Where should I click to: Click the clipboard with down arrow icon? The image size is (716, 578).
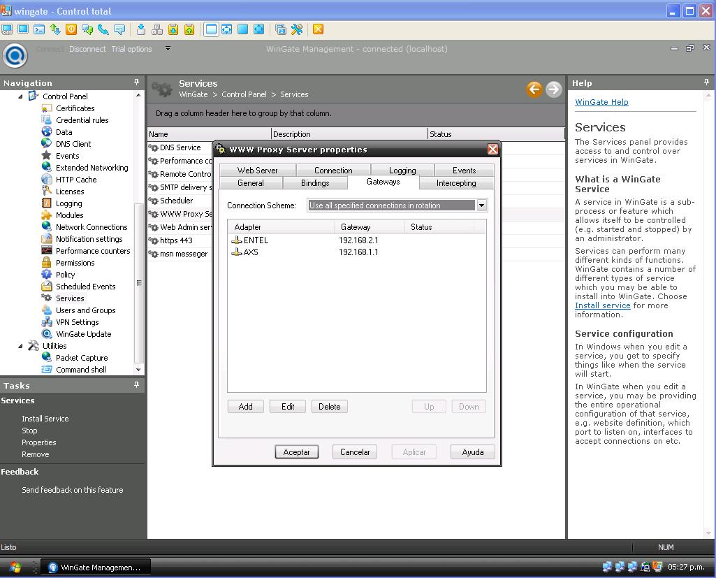point(173,29)
